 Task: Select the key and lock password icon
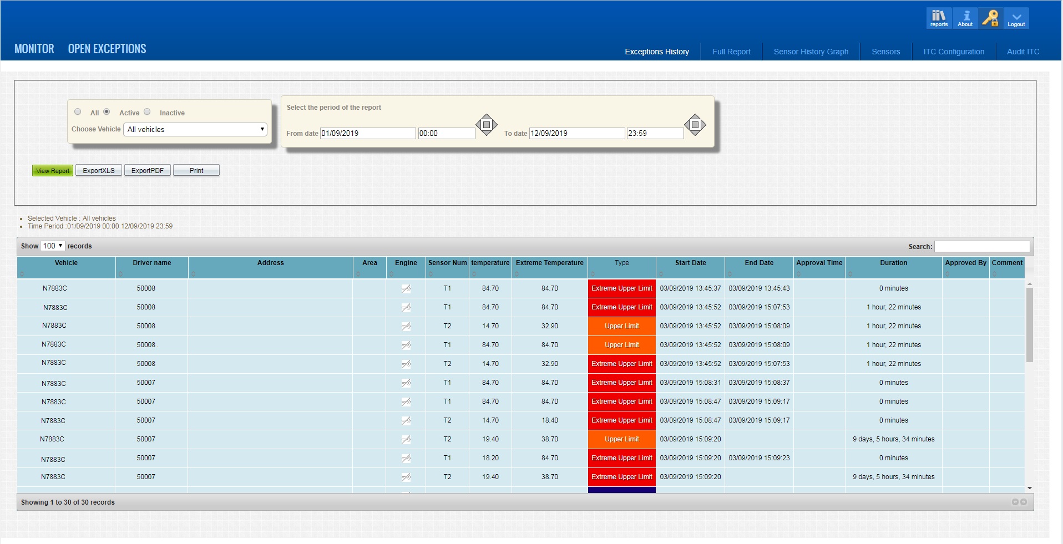990,18
